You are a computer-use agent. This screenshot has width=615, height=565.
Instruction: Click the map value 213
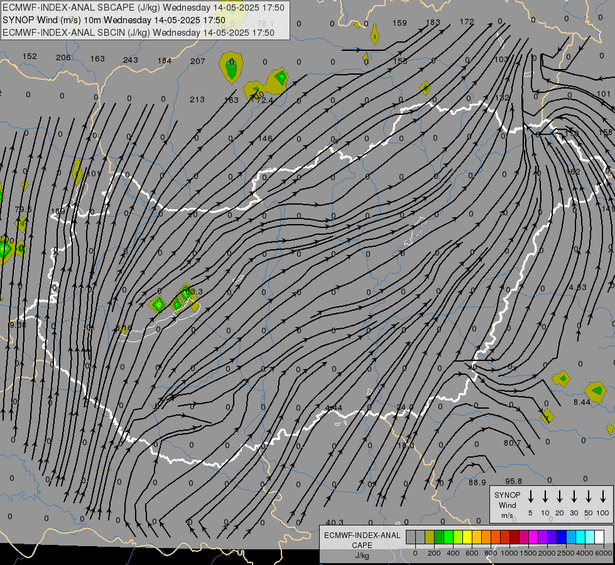[x=197, y=100]
